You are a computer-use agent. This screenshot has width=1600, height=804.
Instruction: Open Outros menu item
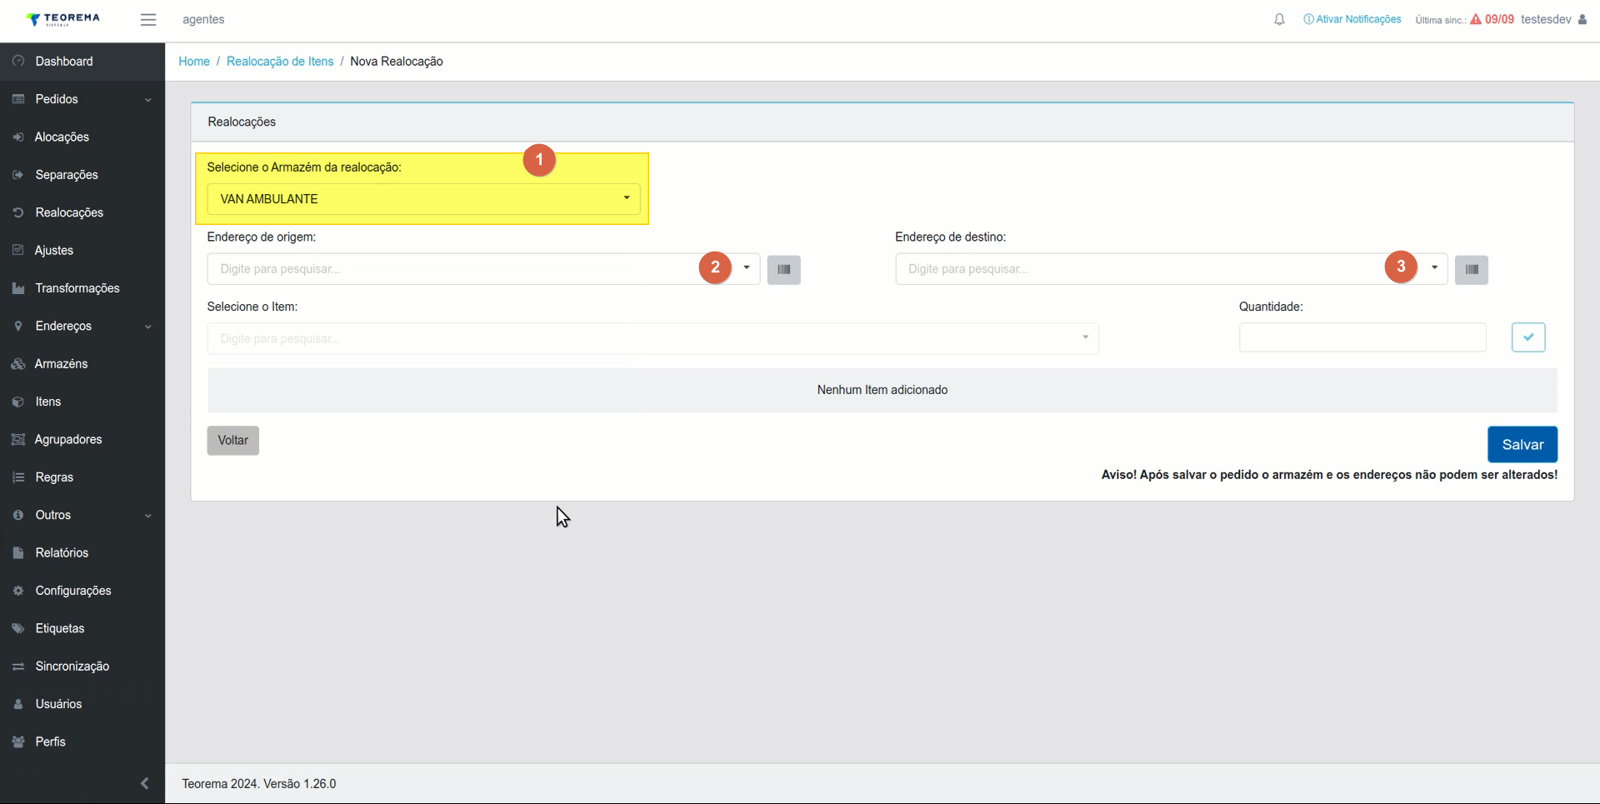[x=82, y=515]
